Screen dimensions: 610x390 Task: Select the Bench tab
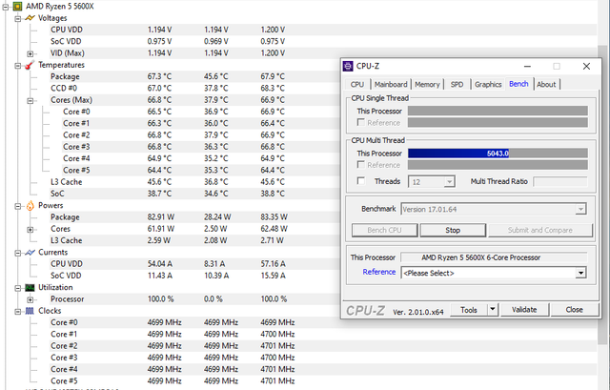[x=518, y=84]
